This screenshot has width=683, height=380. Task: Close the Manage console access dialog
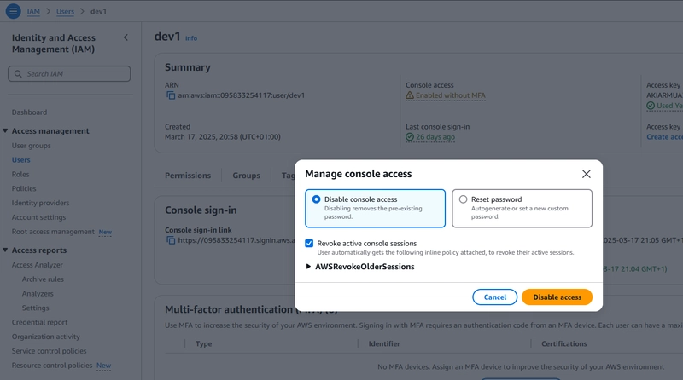tap(587, 174)
